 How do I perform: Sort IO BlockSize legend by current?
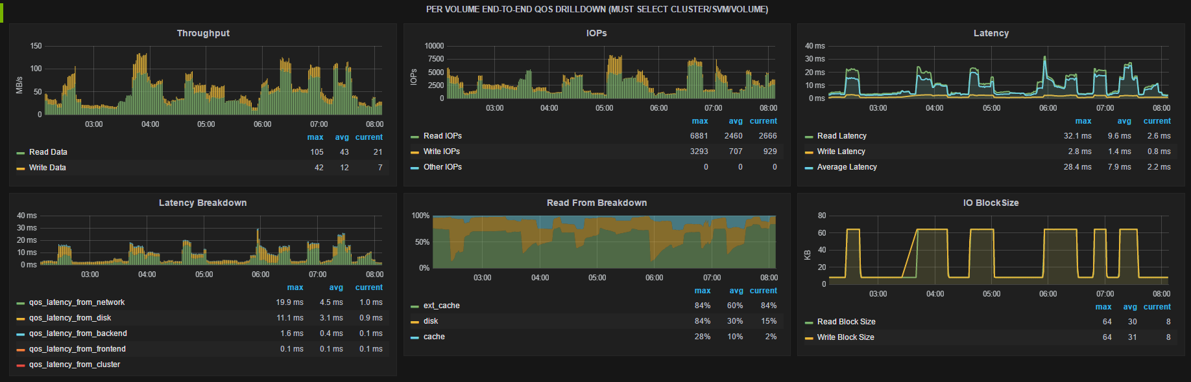[x=1157, y=307]
